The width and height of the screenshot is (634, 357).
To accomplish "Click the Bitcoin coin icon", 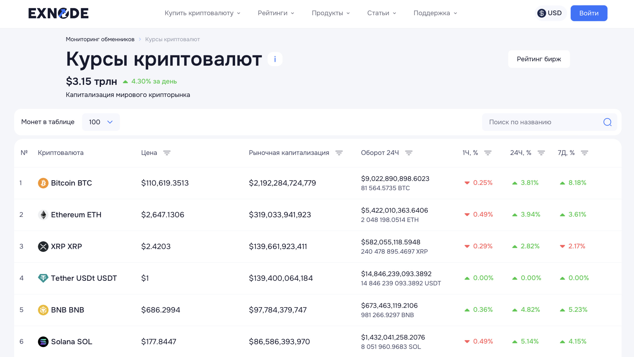I will [x=43, y=183].
